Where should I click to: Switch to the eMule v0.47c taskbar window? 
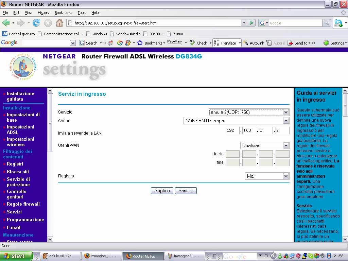pyautogui.click(x=60, y=256)
